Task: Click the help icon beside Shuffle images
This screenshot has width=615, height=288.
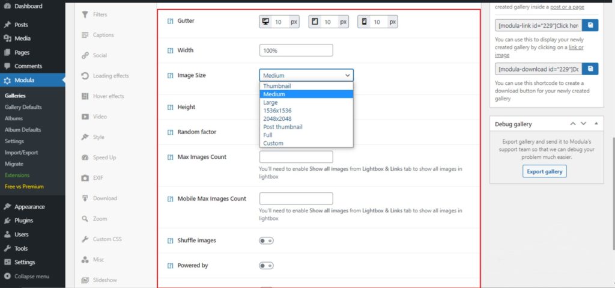Action: point(170,241)
